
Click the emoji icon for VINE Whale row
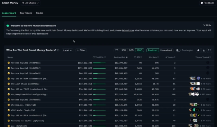(9, 110)
